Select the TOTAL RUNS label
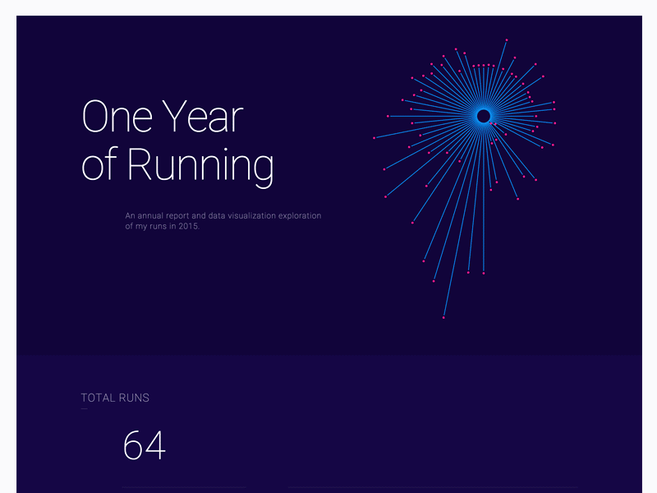 click(115, 398)
